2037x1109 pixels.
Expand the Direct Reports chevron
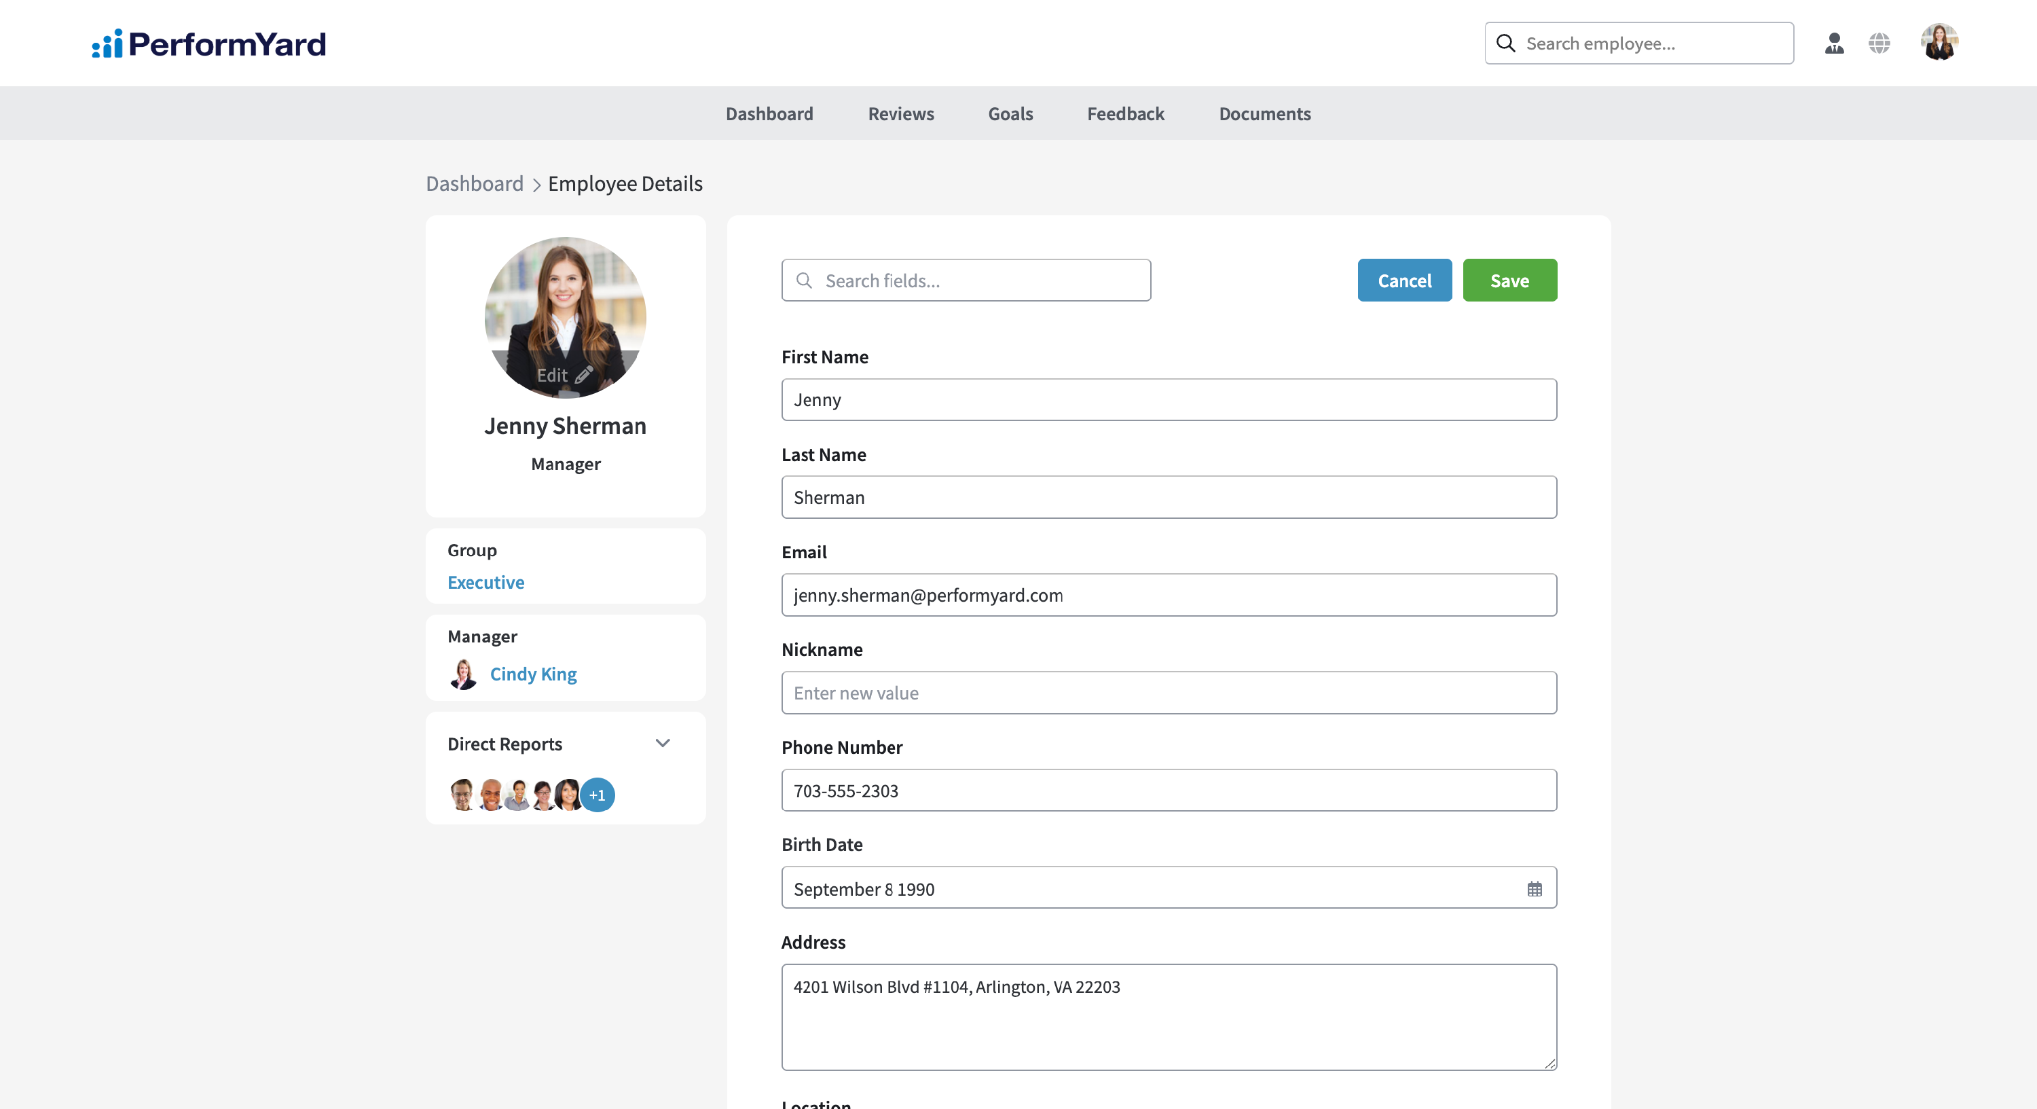click(x=663, y=744)
